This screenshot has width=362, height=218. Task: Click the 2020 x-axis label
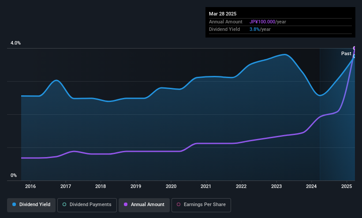(x=171, y=186)
